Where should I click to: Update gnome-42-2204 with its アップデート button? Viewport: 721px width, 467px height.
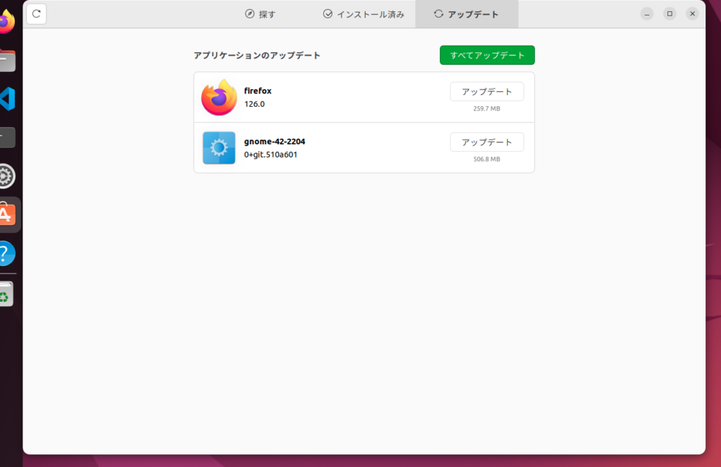[487, 142]
